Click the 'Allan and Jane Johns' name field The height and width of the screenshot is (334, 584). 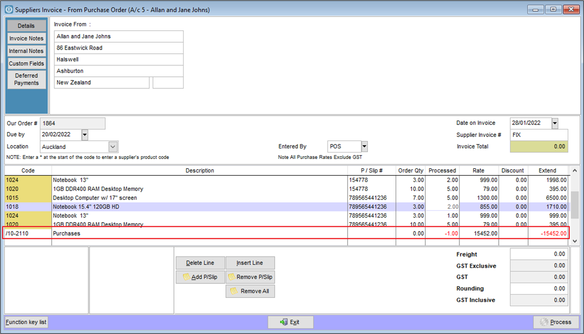[x=119, y=37]
